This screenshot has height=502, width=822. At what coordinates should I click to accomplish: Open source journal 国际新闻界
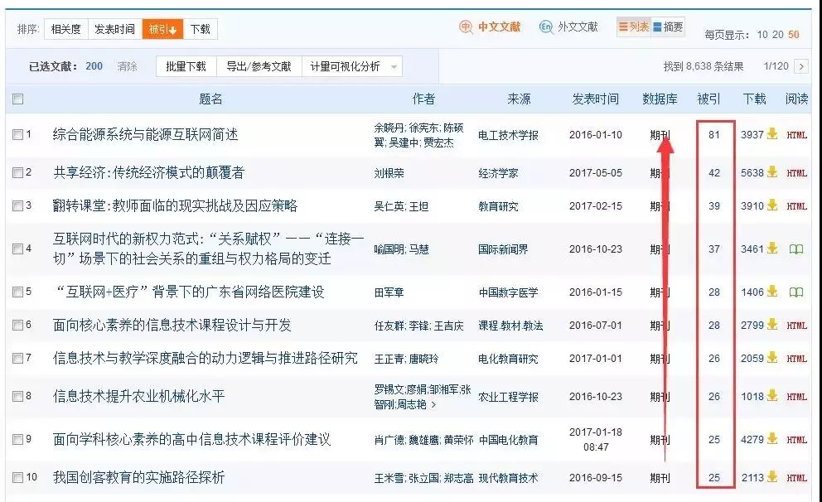point(503,249)
